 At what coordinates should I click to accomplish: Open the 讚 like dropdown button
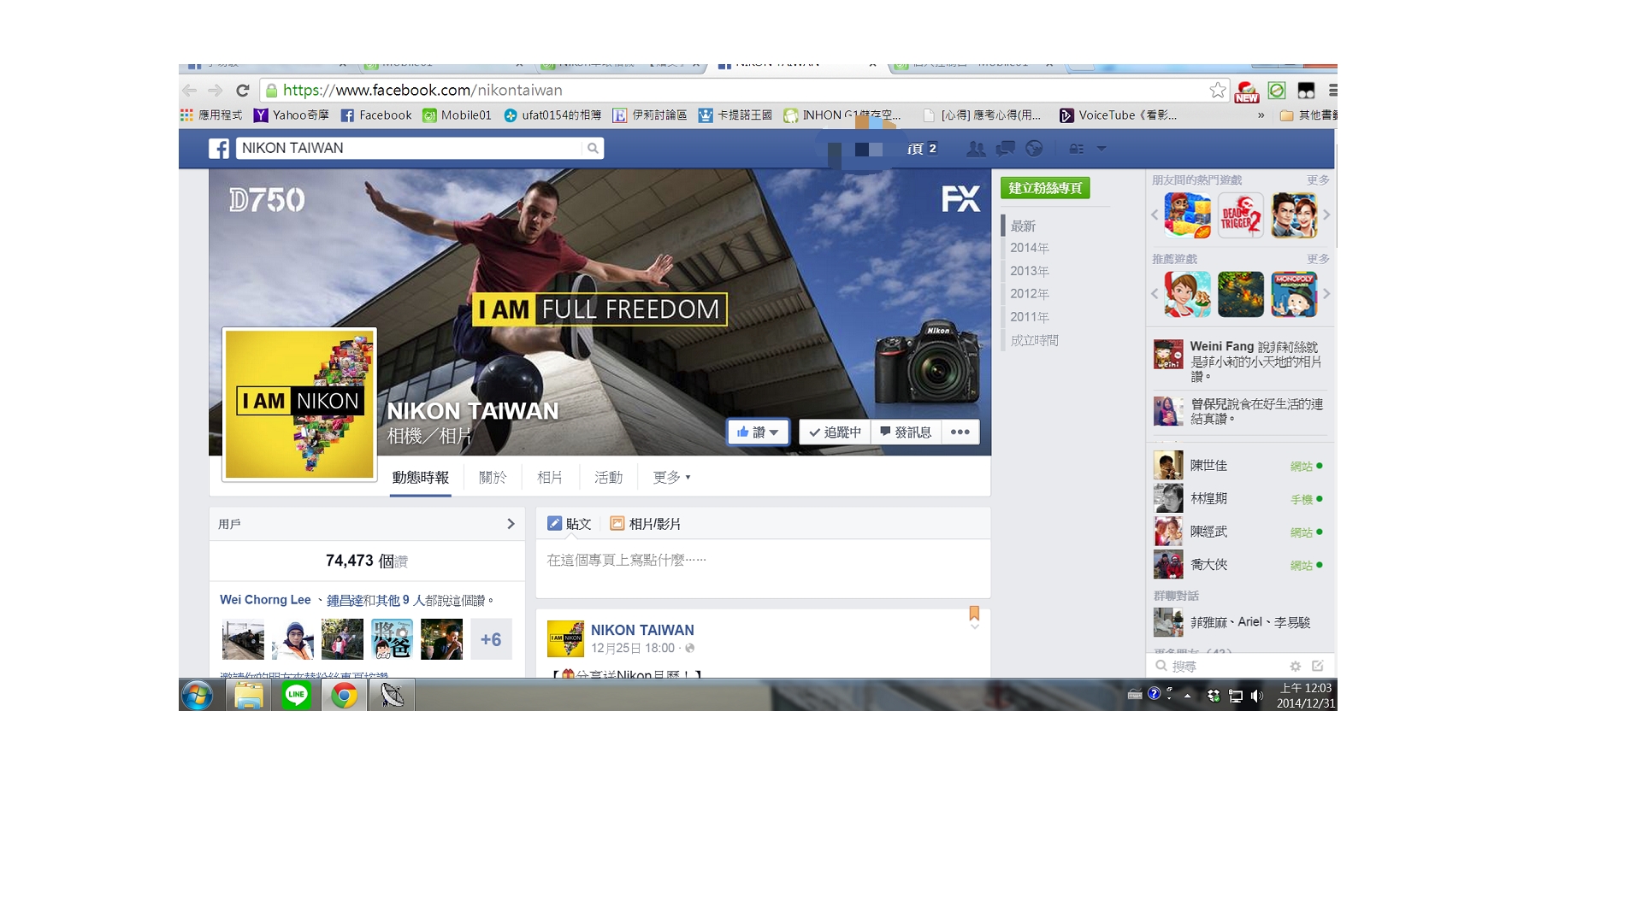click(x=758, y=432)
